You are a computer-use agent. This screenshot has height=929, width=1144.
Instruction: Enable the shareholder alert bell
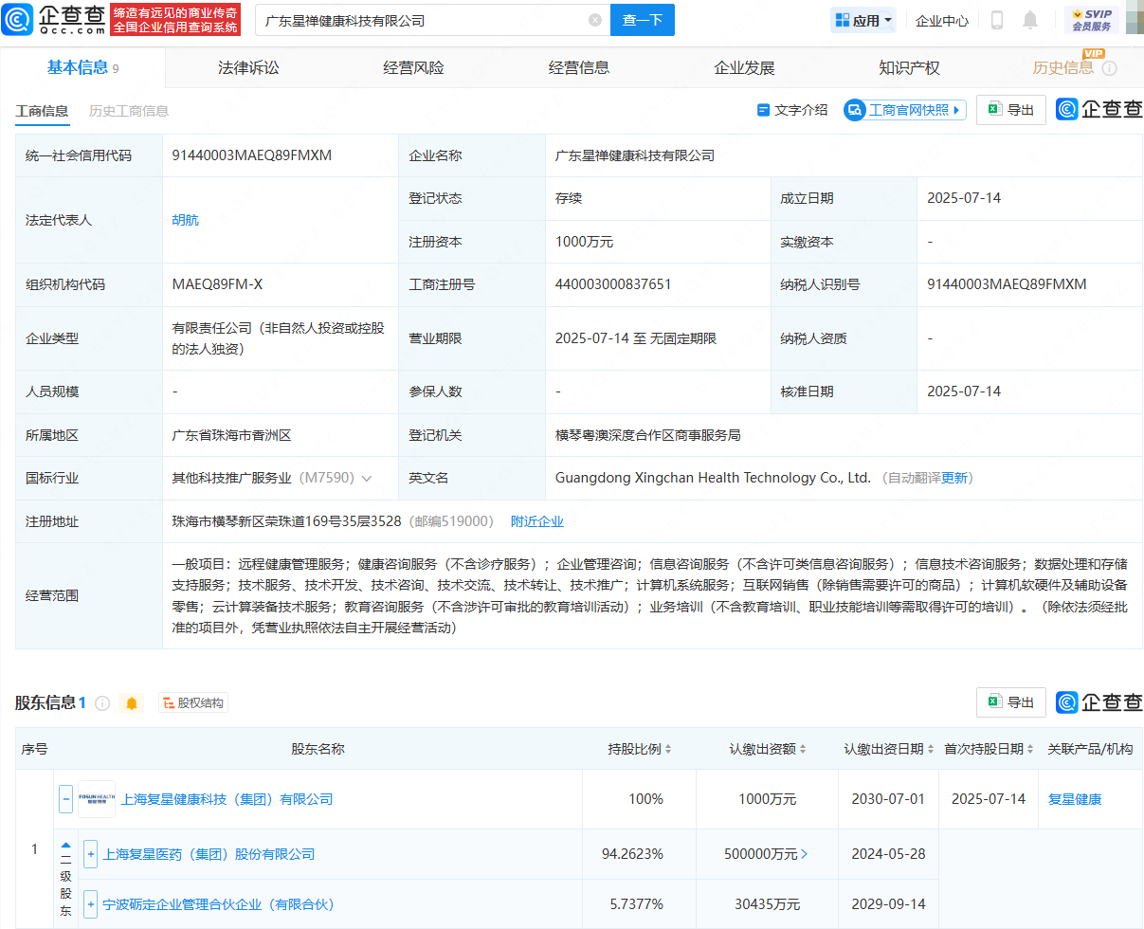pos(132,703)
